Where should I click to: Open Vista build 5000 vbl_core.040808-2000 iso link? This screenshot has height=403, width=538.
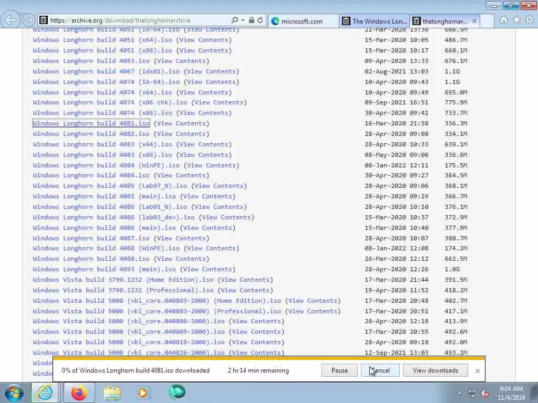point(129,322)
